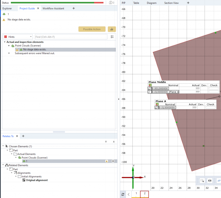Switch to the Workflow Assistant tab

pyautogui.click(x=53, y=8)
